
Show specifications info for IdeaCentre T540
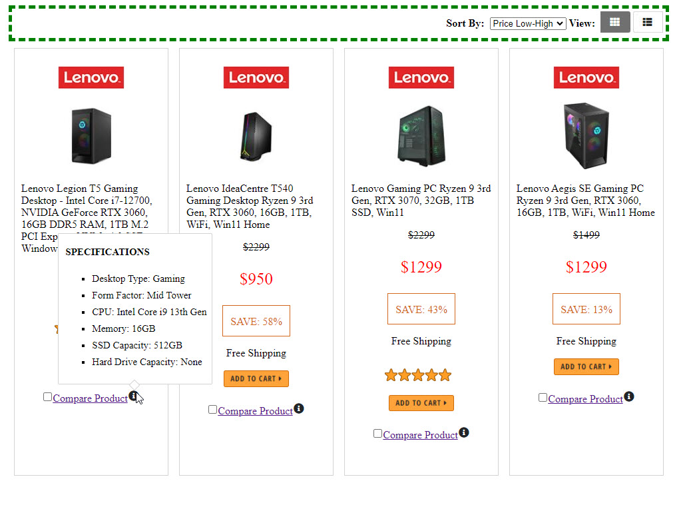299,408
